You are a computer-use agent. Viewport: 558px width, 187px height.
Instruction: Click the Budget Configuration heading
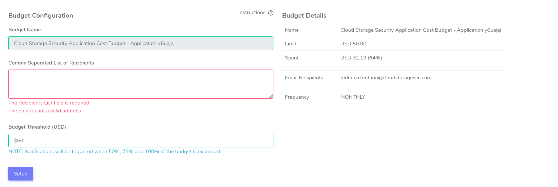(x=41, y=15)
